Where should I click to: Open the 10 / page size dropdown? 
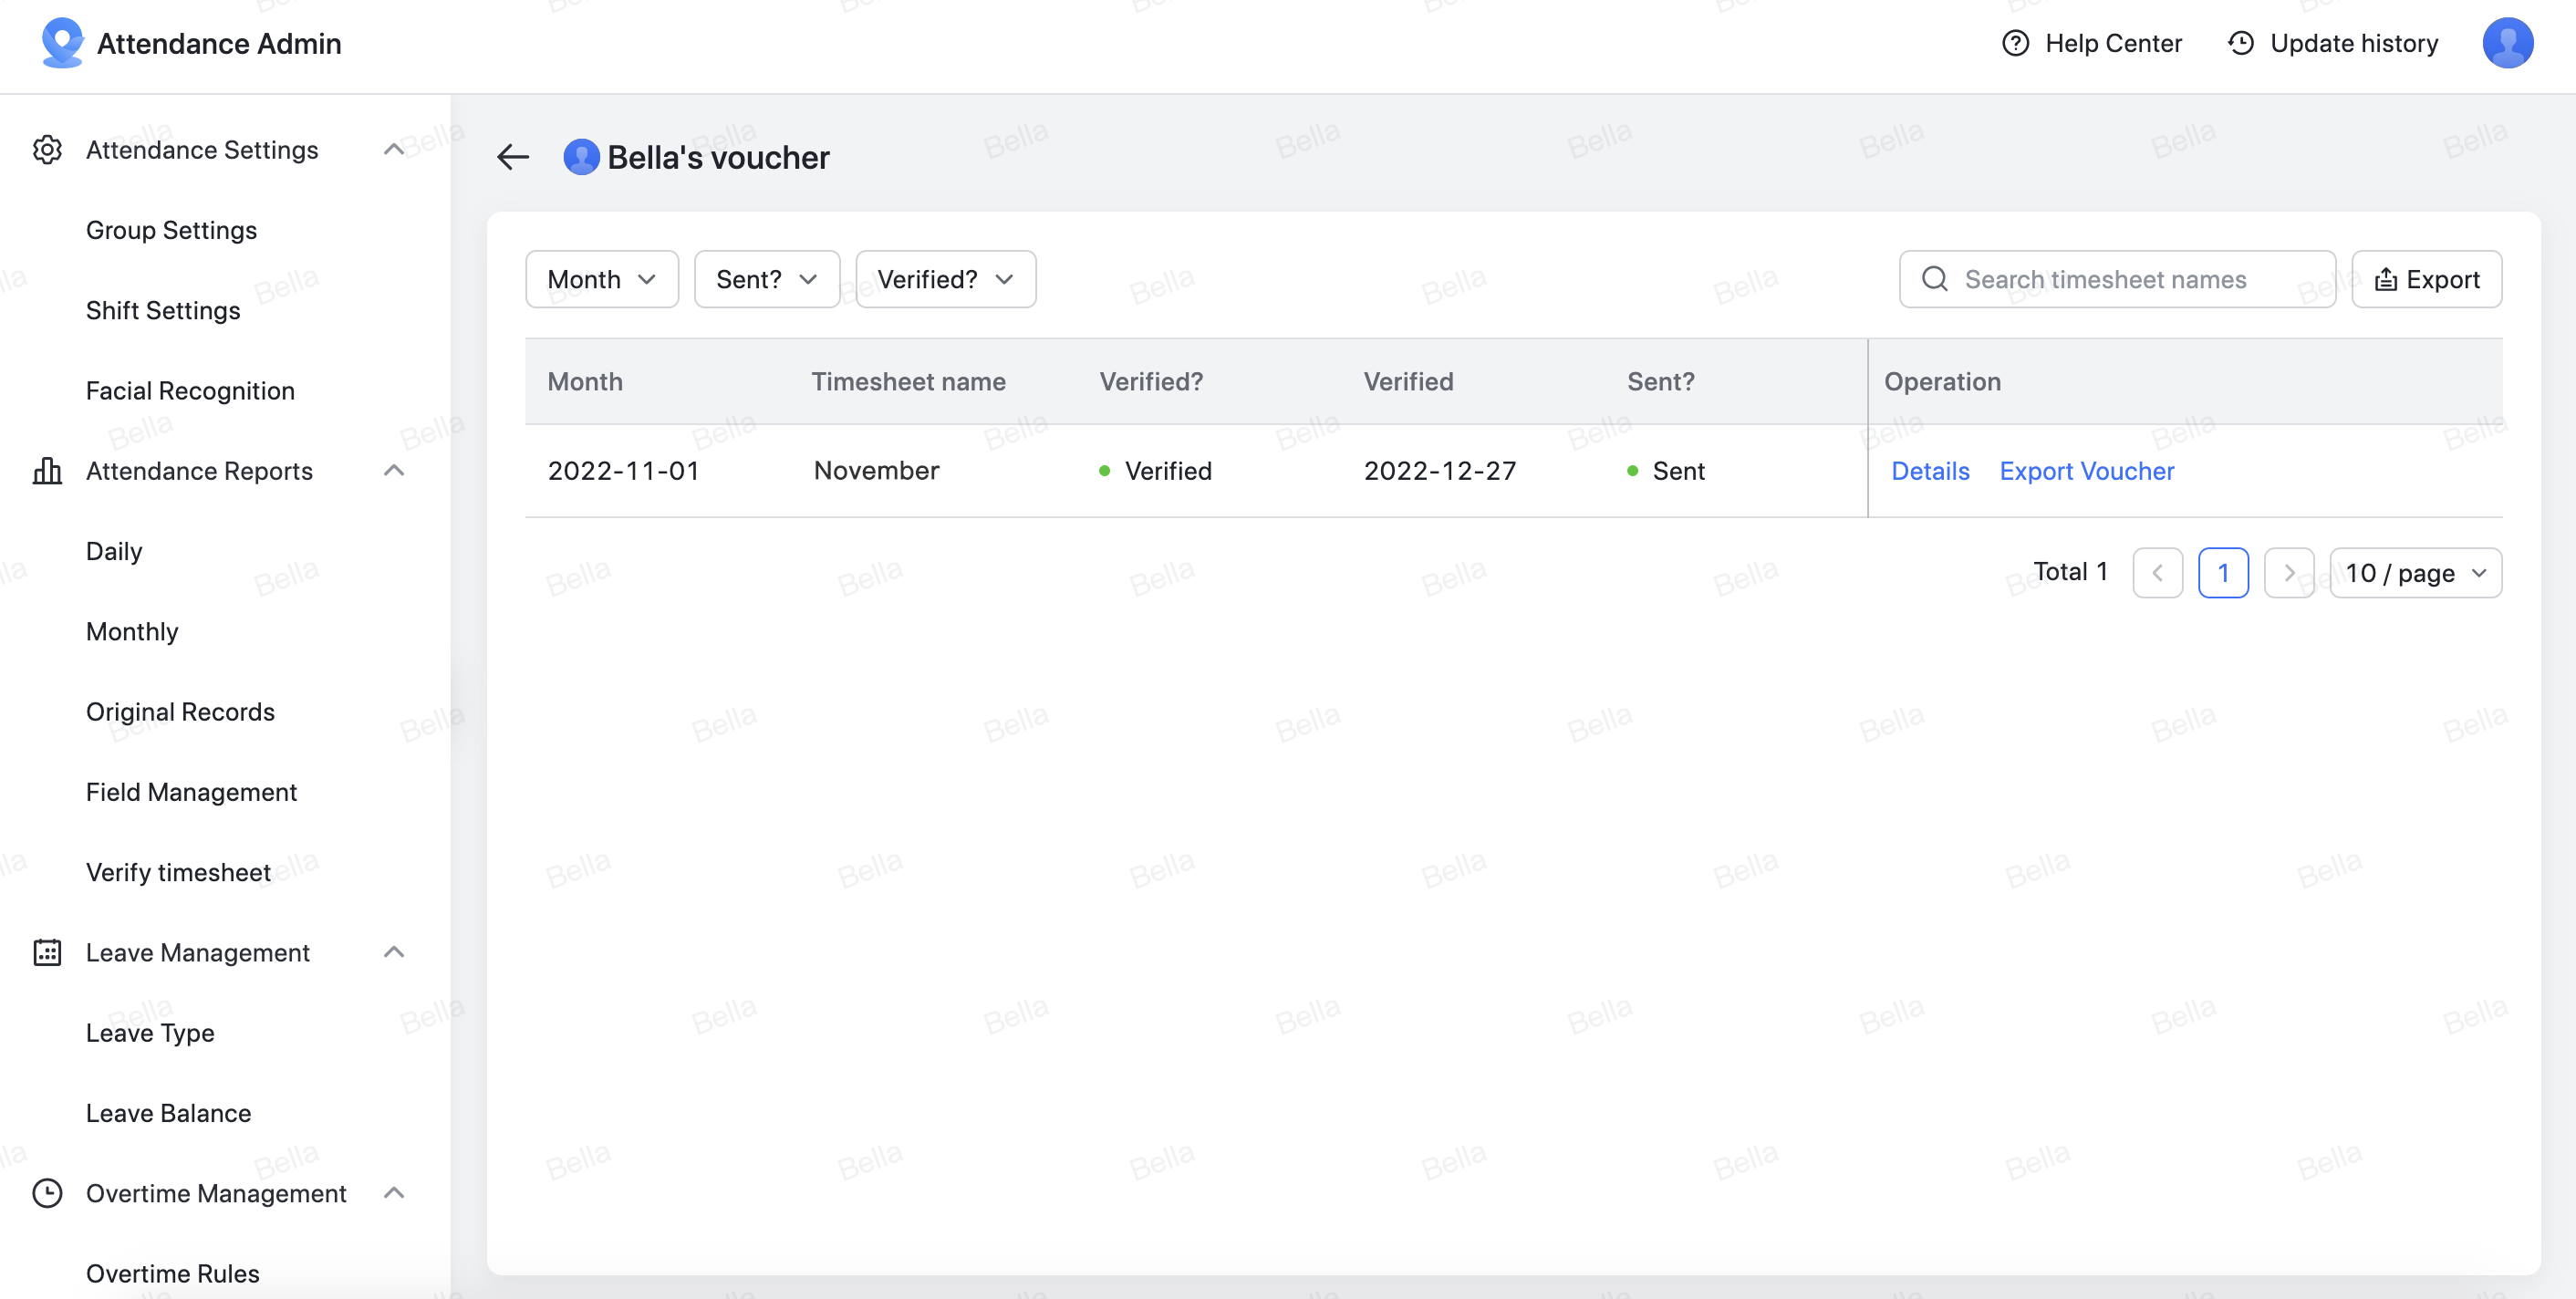pyautogui.click(x=2415, y=572)
